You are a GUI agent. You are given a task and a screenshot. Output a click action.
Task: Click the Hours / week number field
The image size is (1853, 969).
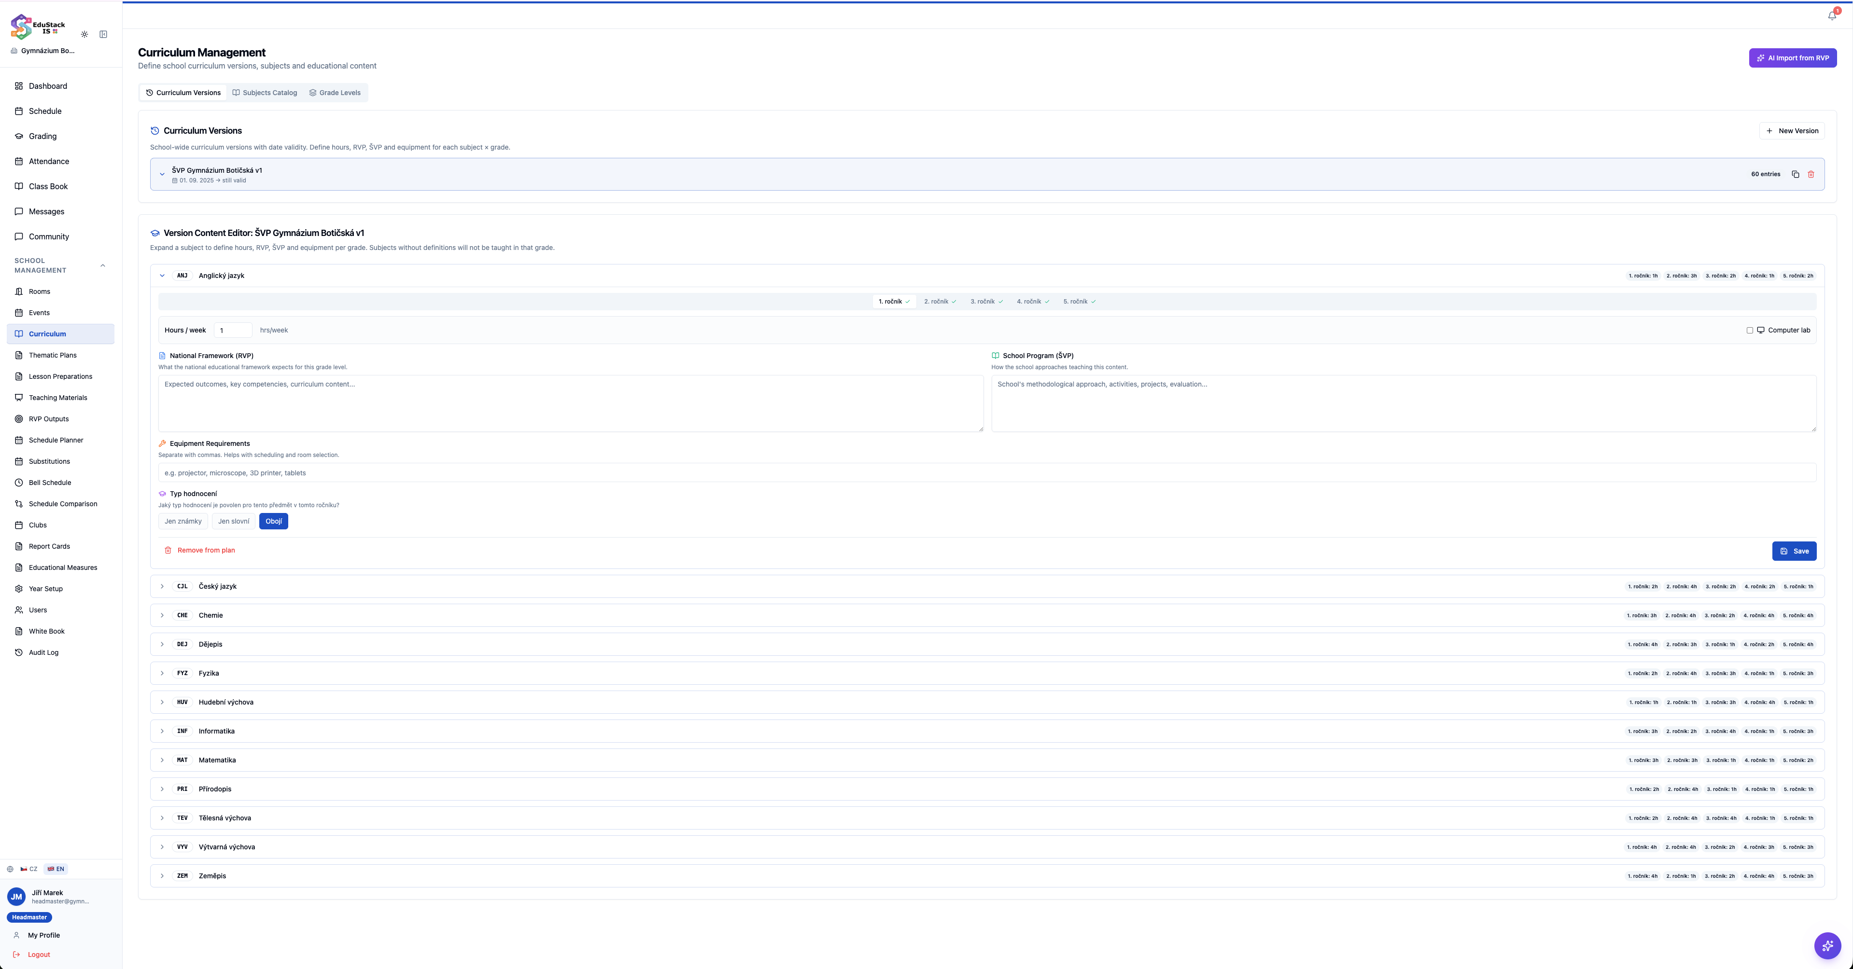pos(233,331)
